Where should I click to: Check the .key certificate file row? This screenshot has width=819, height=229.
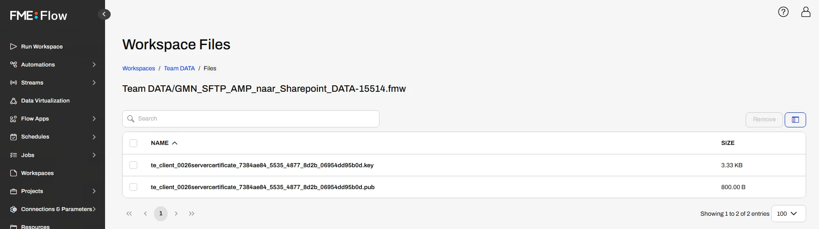click(133, 165)
